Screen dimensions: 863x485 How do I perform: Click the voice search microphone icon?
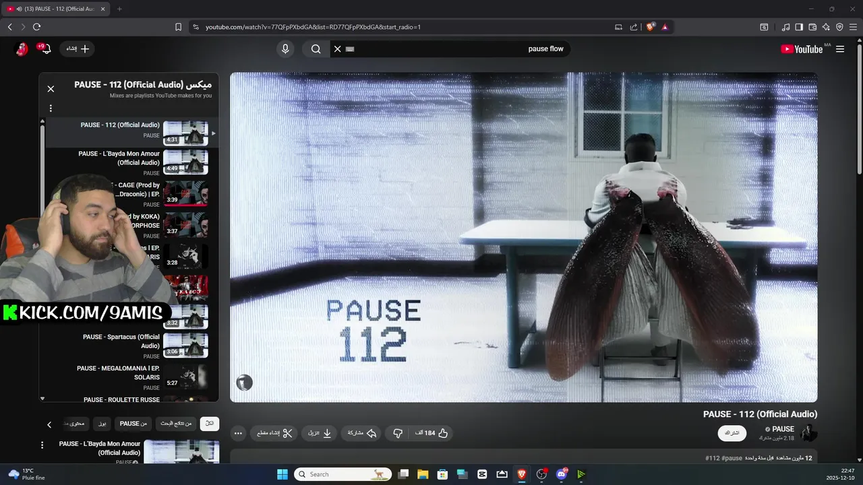point(285,48)
